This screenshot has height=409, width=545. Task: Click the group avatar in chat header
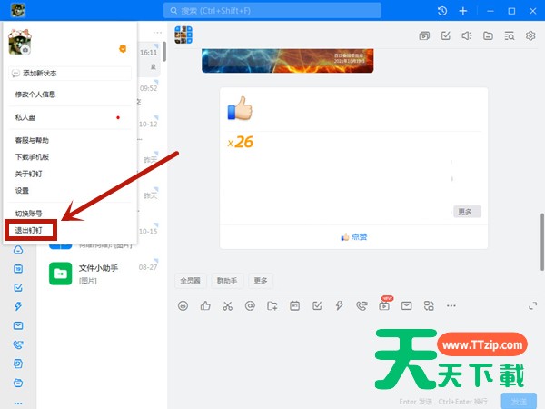pyautogui.click(x=183, y=35)
